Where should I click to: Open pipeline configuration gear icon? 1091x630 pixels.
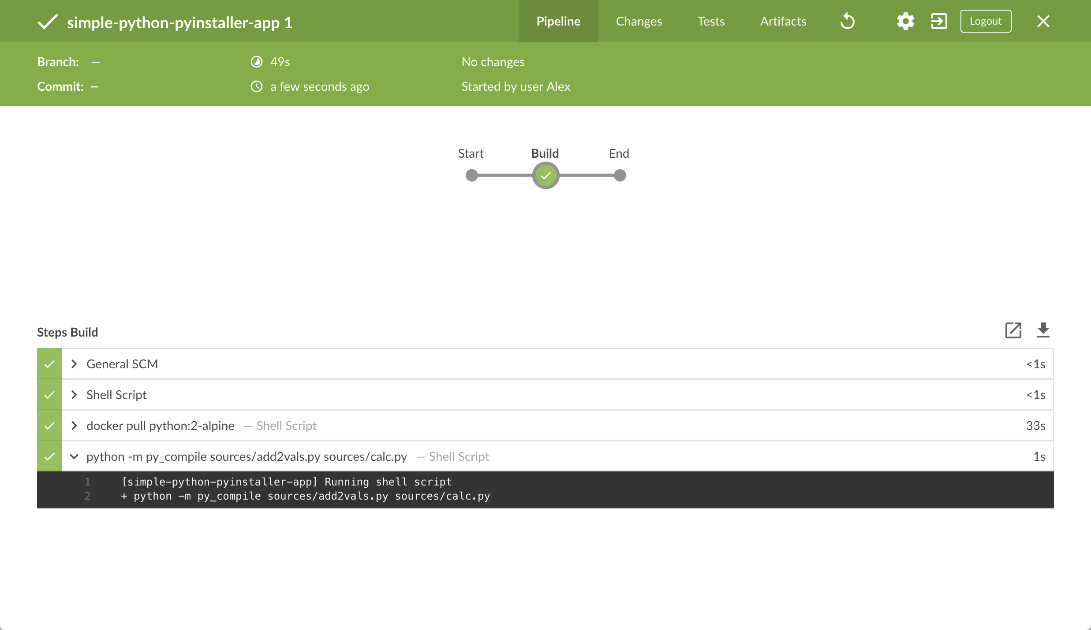[905, 21]
